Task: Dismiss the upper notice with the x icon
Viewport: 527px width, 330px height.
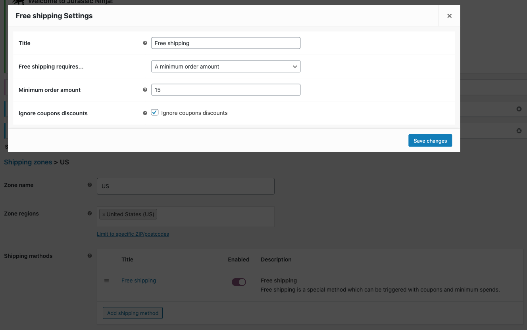Action: 519,109
